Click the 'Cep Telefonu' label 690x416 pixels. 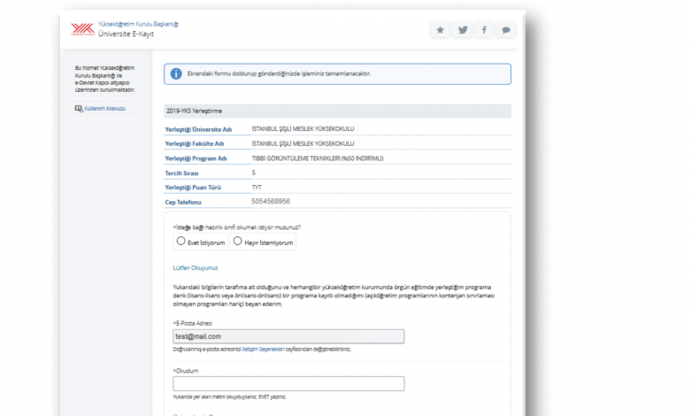click(183, 202)
